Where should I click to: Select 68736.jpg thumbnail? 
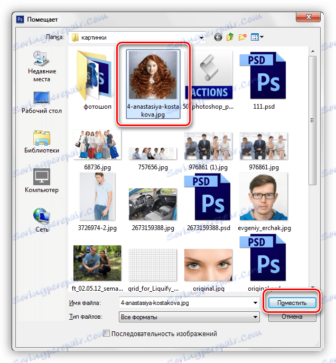pos(97,145)
